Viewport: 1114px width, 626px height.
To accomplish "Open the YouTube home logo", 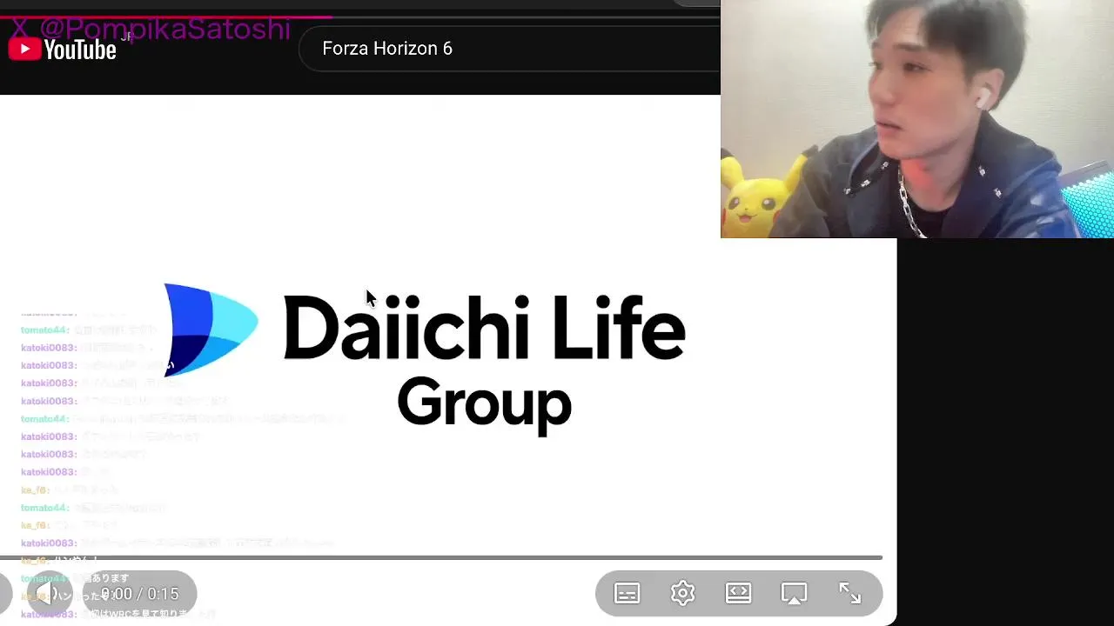I will (x=62, y=50).
